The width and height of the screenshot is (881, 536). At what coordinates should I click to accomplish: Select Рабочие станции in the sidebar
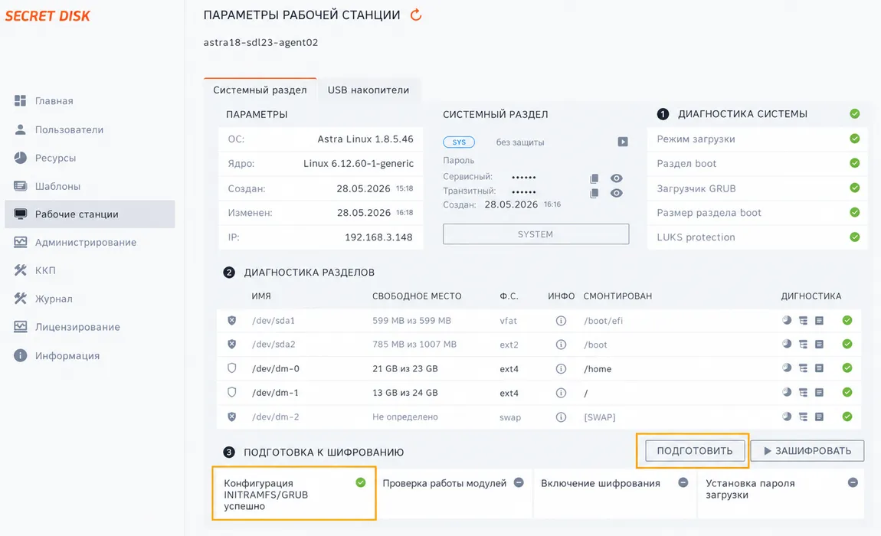tap(90, 214)
